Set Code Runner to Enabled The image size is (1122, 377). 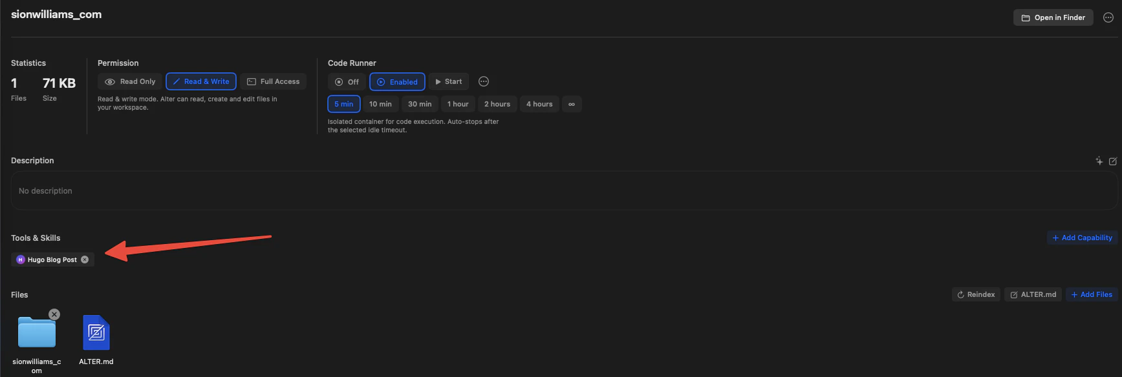(398, 82)
